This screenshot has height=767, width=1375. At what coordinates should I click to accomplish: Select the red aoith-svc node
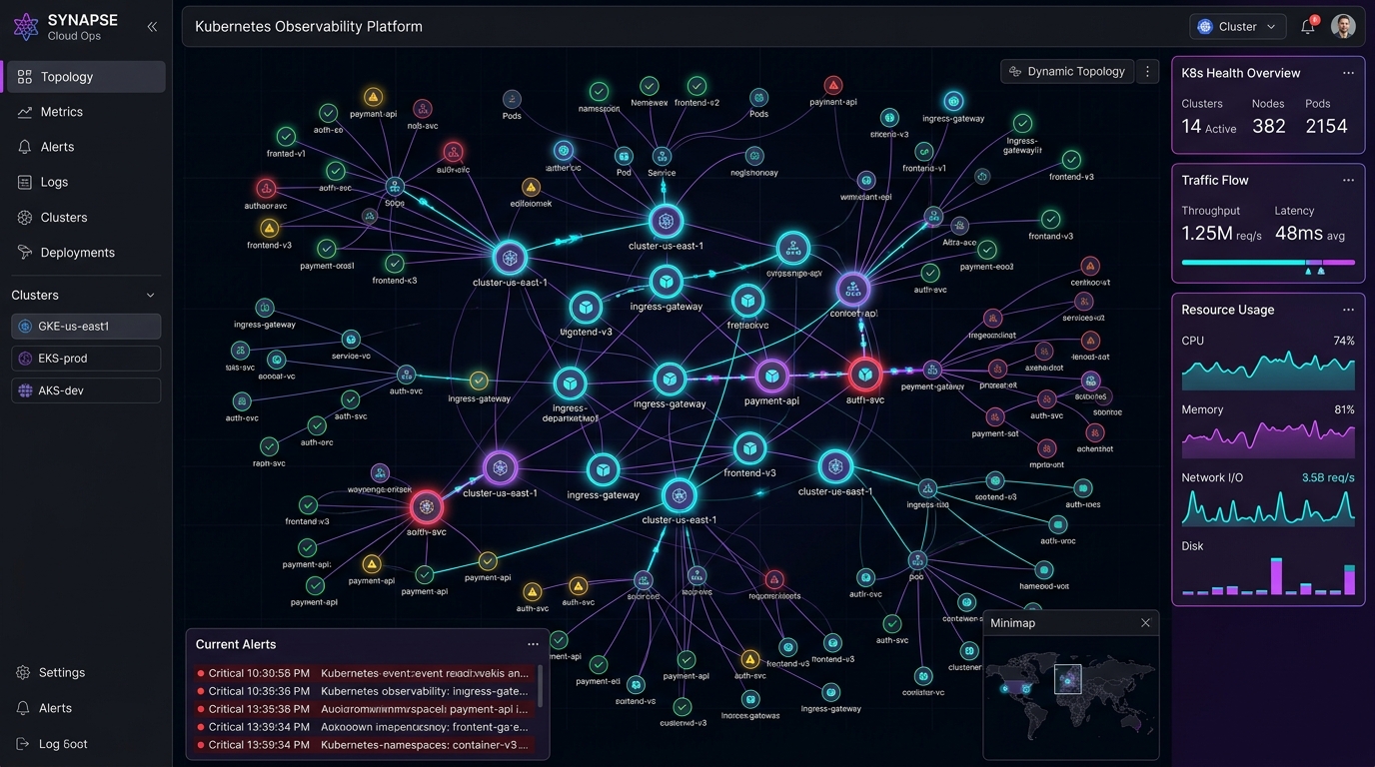point(427,507)
